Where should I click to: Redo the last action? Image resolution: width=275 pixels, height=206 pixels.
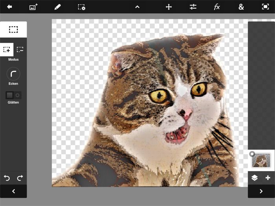tap(20, 178)
